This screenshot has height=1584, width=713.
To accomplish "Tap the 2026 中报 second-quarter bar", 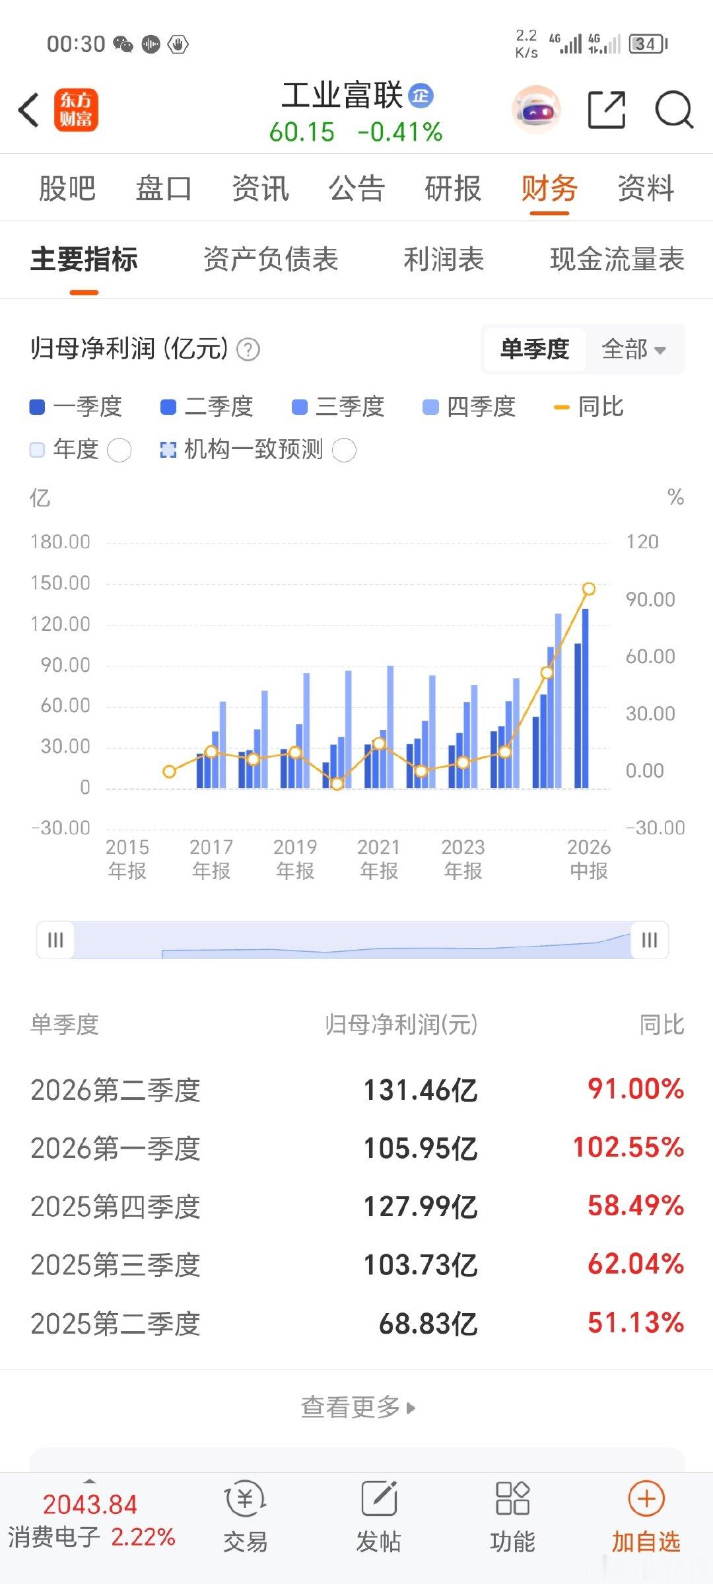I will coord(585,698).
